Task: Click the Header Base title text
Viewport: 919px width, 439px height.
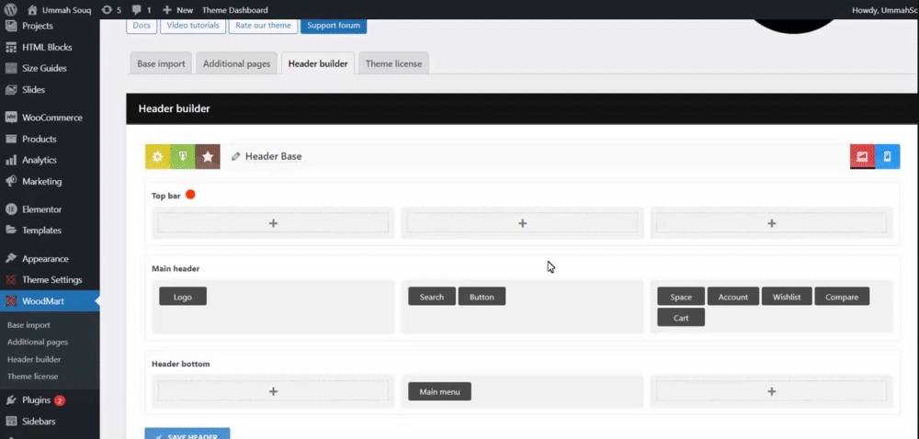Action: point(274,156)
